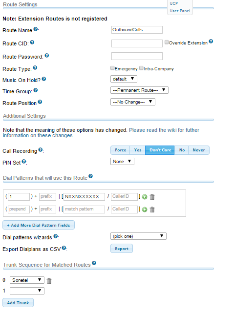234x315 pixels.
Task: Click help icon beside Route Password
Action: (46, 56)
